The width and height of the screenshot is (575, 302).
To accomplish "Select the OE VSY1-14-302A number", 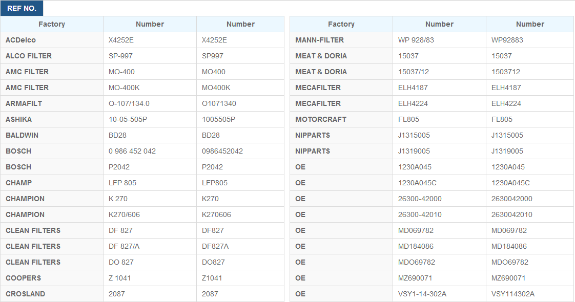I will click(422, 294).
